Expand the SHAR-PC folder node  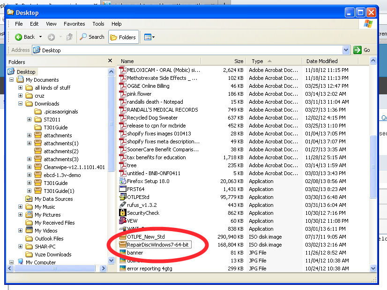pyautogui.click(x=20, y=246)
